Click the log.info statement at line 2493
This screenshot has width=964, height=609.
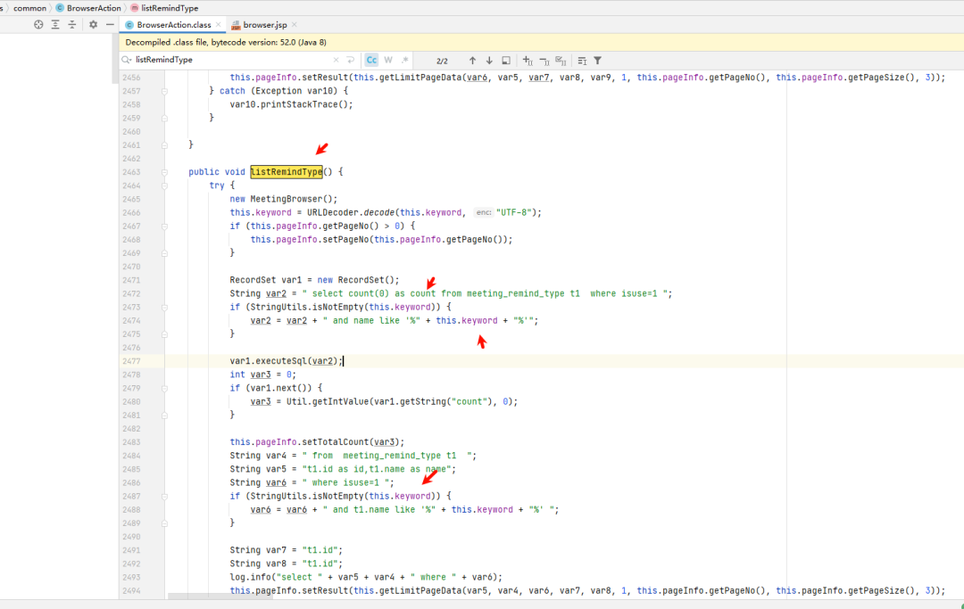(366, 577)
